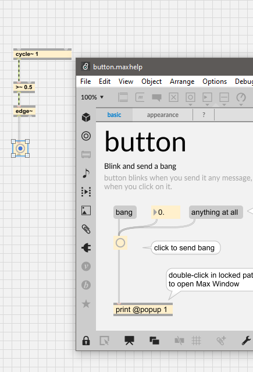Open the dial objects palette in toolbar
This screenshot has width=253, height=372.
coord(241,98)
